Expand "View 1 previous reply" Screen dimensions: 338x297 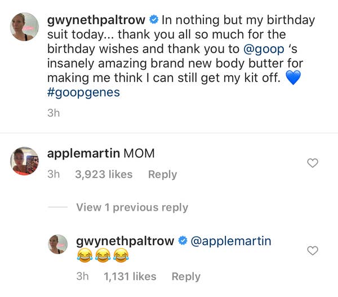click(132, 207)
